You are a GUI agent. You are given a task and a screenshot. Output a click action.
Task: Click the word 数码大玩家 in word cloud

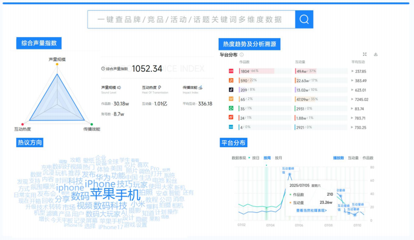coord(103,213)
